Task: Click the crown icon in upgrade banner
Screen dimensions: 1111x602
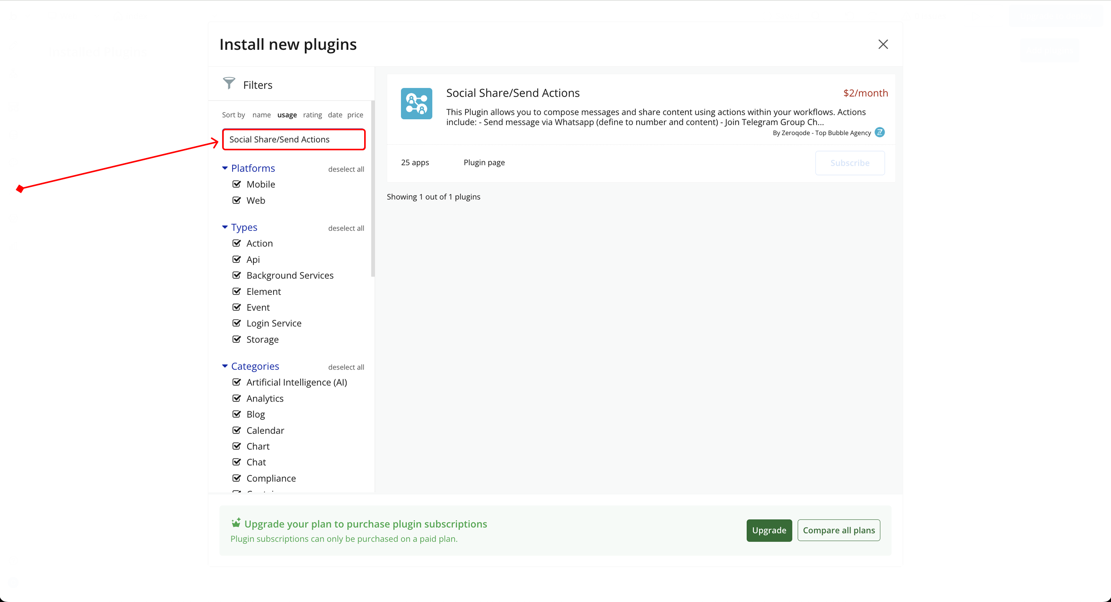Action: pyautogui.click(x=236, y=523)
